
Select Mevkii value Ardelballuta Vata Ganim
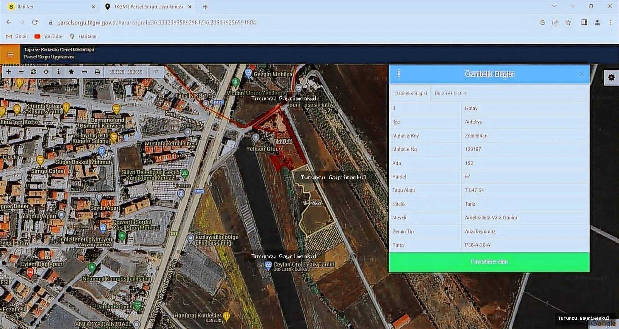491,218
